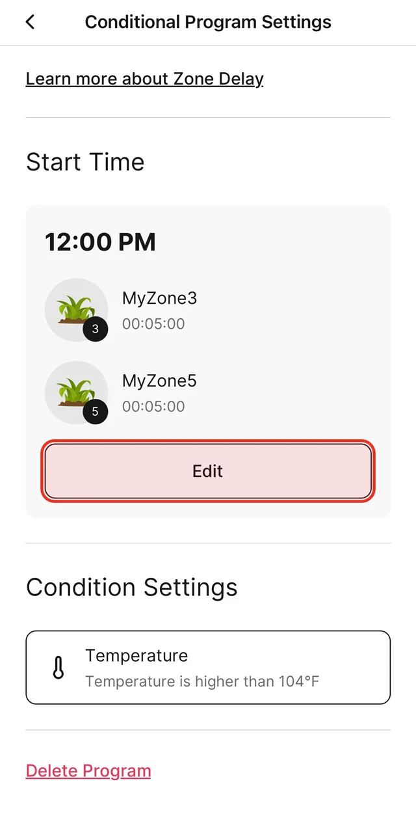Click the MyZone5 plant icon
This screenshot has height=816, width=416.
[x=75, y=392]
